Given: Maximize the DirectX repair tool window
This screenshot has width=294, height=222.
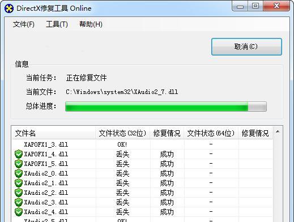Looking at the screenshot, I should 255,6.
